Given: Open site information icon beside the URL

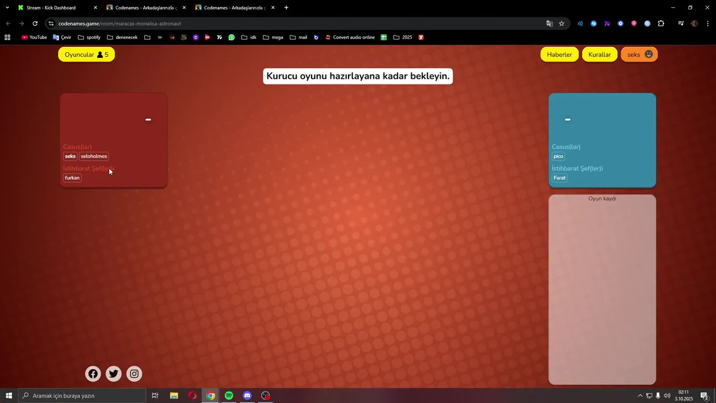Looking at the screenshot, I should tap(51, 24).
